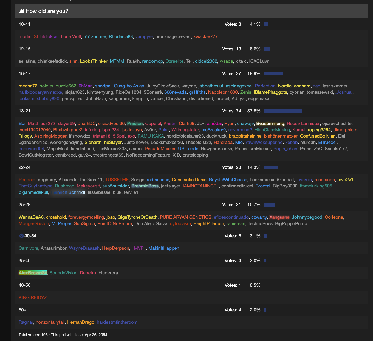Open SoundnVision's profile link
The height and width of the screenshot is (341, 373).
(x=63, y=273)
